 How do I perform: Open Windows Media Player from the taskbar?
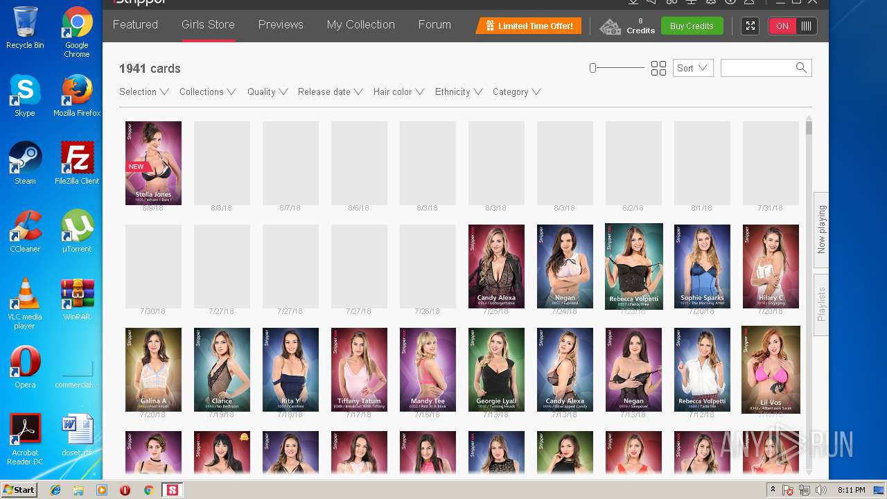102,490
